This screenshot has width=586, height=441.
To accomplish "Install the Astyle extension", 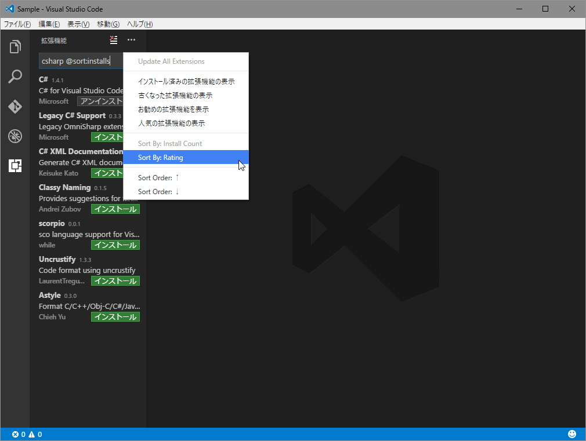I will click(x=115, y=316).
